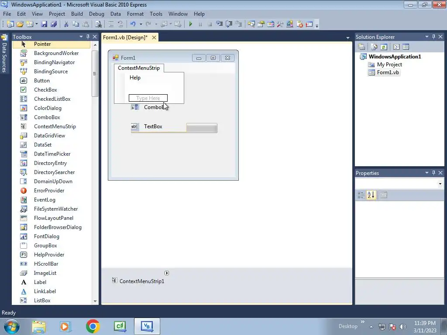Click Windows Start button
The width and height of the screenshot is (447, 335).
click(11, 326)
